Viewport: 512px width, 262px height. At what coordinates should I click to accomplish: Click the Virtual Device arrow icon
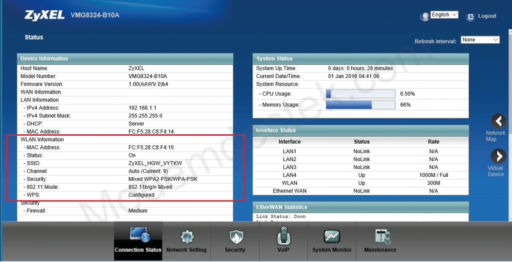point(499,156)
